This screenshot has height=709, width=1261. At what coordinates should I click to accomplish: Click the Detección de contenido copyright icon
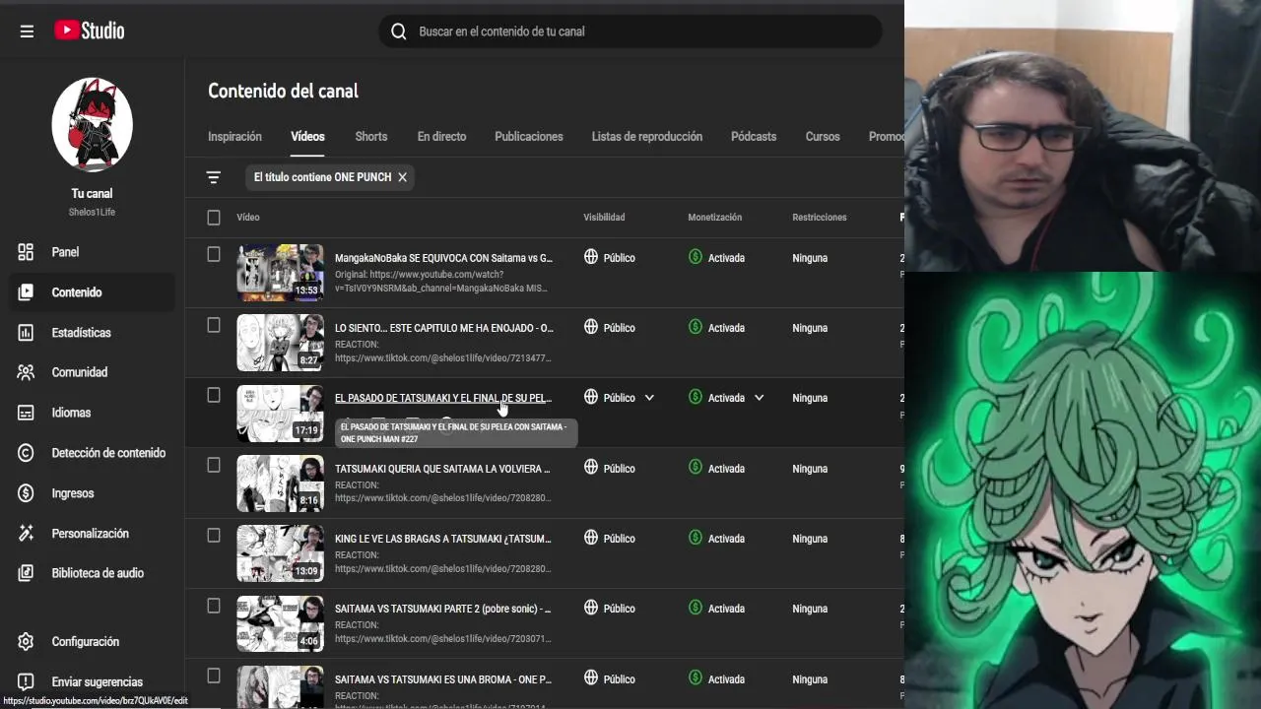tap(26, 453)
